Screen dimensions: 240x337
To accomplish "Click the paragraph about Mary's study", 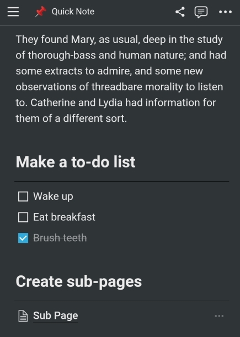I will click(121, 79).
